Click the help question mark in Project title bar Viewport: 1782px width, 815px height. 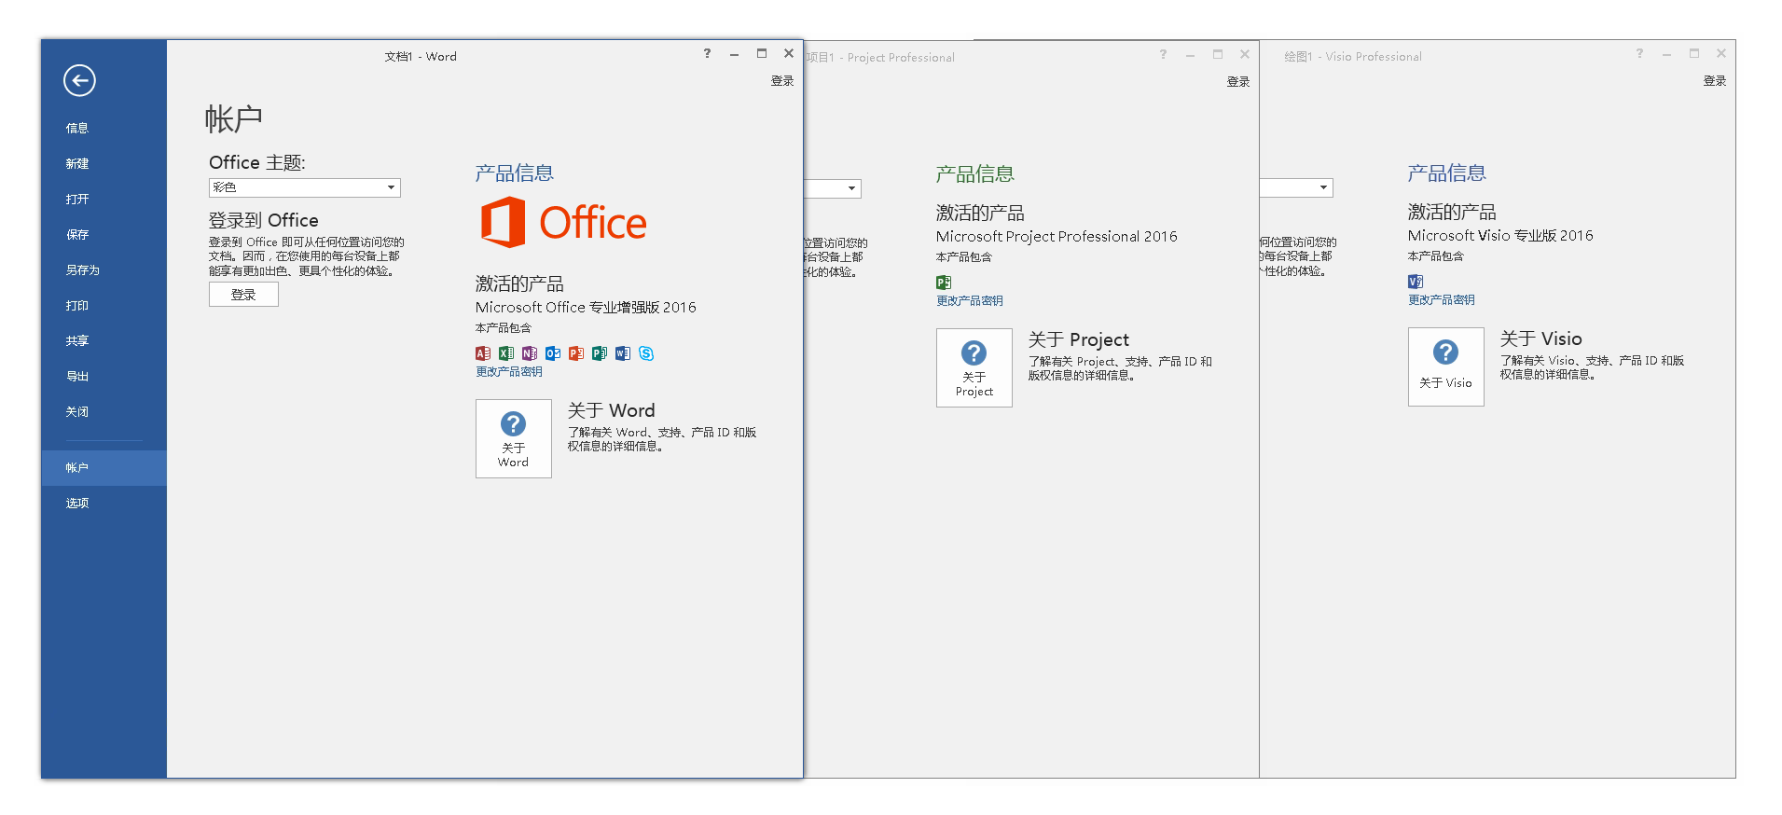[1163, 54]
